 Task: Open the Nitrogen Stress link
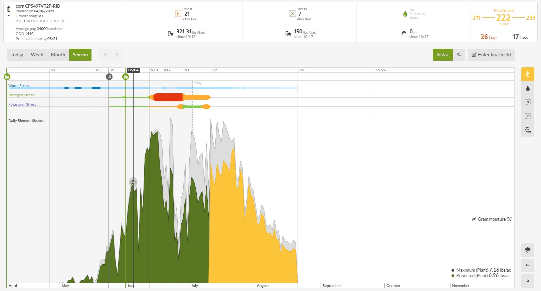[x=21, y=95]
